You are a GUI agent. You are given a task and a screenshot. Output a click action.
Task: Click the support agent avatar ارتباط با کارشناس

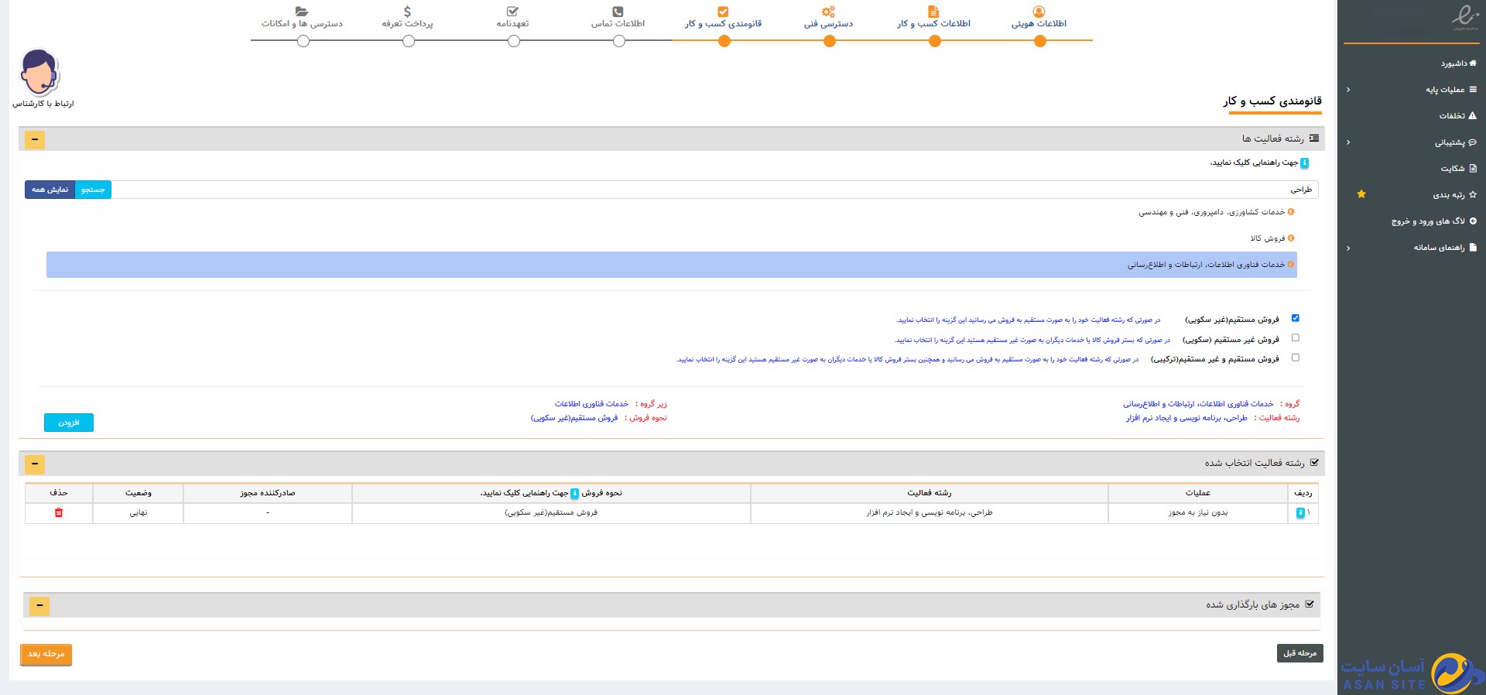(x=39, y=73)
